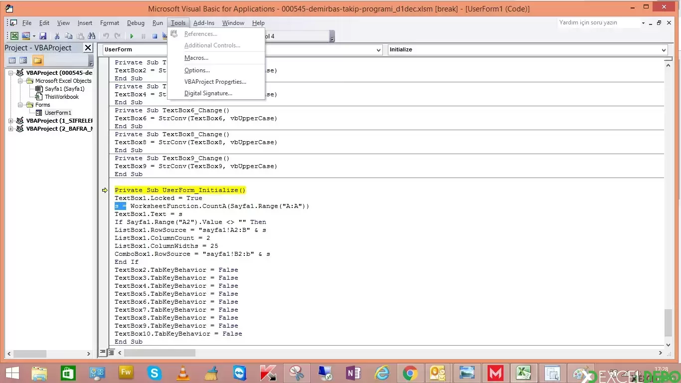This screenshot has height=383, width=681.
Task: Open File Explorer from the taskbar
Action: (x=39, y=373)
